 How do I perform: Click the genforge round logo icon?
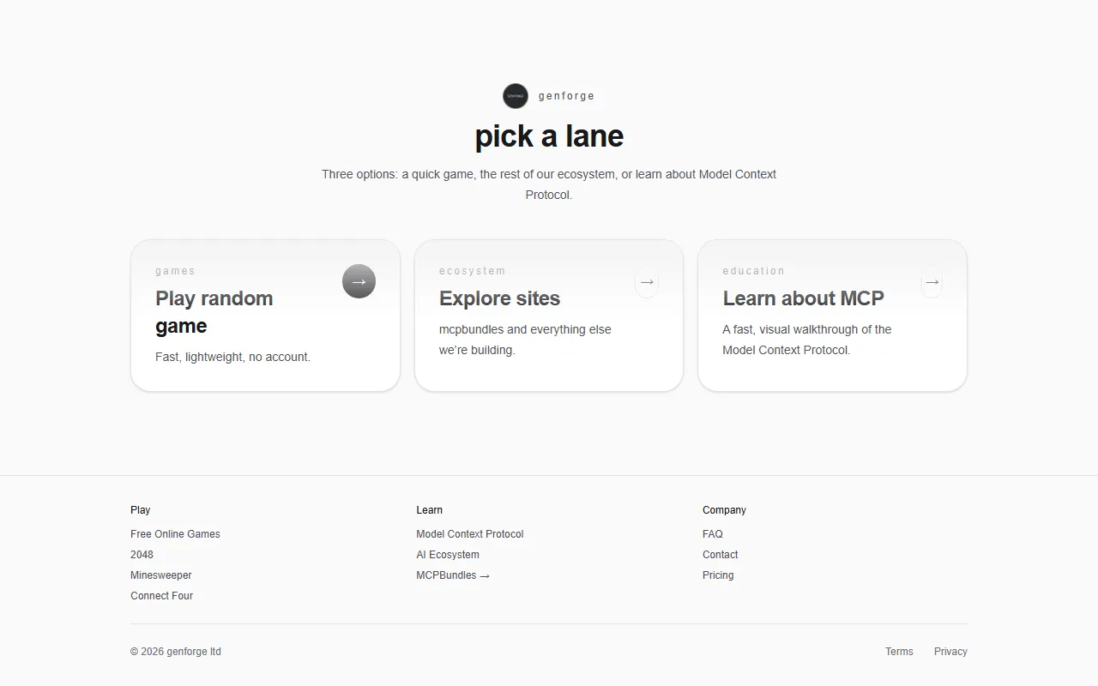(x=516, y=96)
